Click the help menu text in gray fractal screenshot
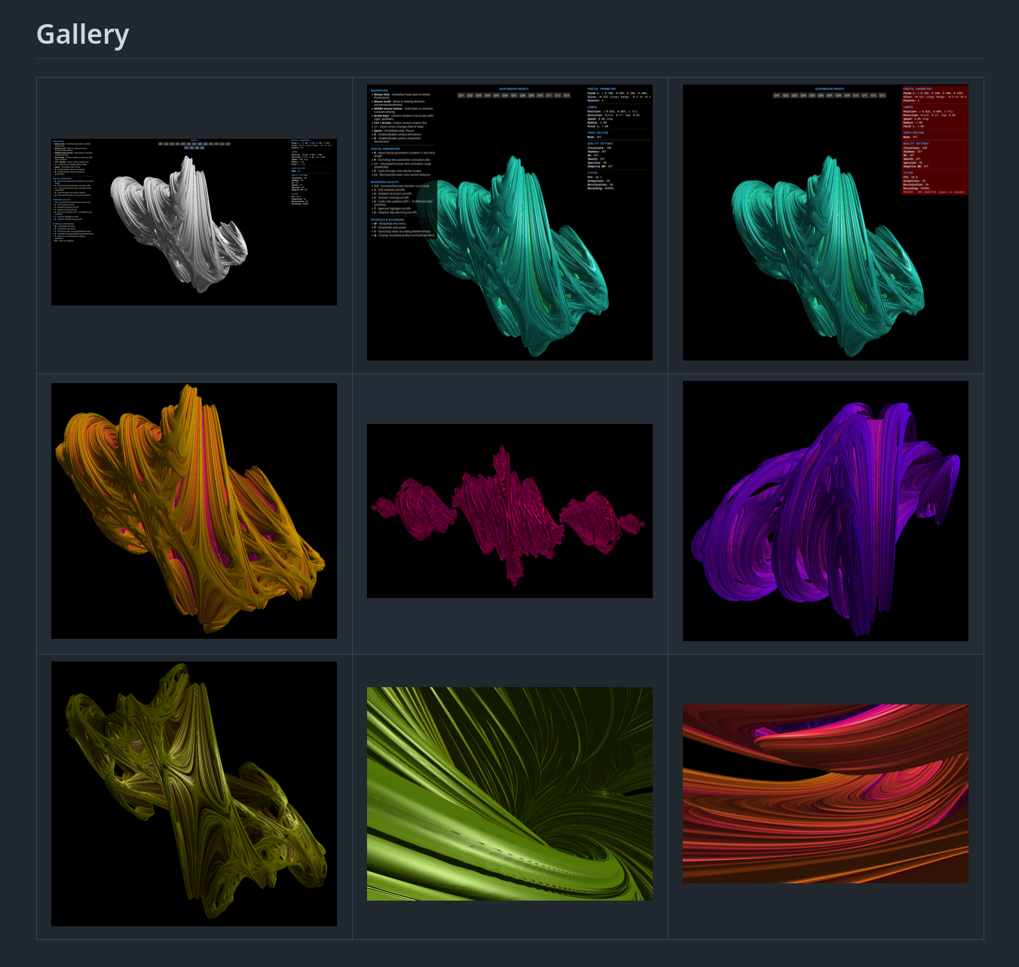Image resolution: width=1019 pixels, height=967 pixels. coord(73,189)
